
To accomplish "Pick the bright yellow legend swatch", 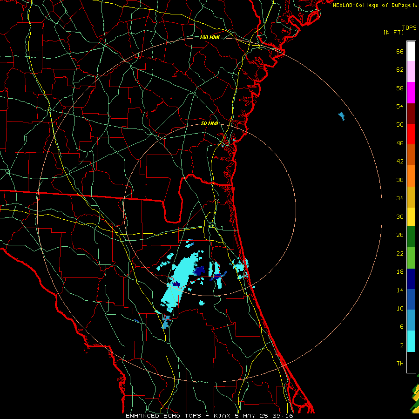I will point(411,216).
